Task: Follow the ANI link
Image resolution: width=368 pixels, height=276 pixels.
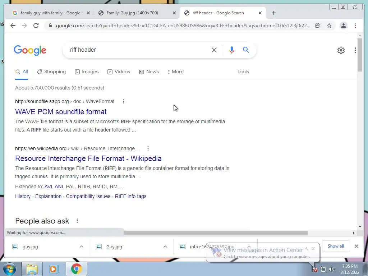Action: pos(59,187)
